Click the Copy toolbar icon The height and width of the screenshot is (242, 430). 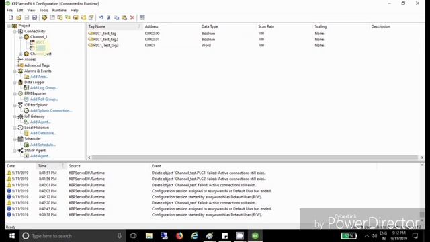click(x=116, y=18)
